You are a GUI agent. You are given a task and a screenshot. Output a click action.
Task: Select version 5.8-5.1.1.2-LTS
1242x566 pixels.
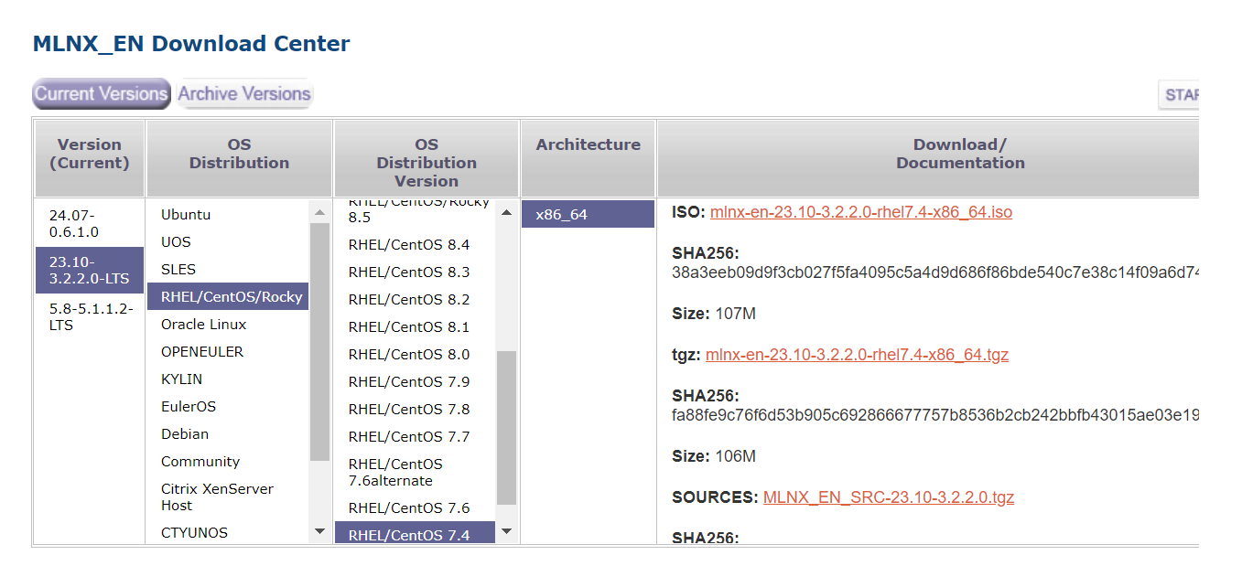coord(90,316)
